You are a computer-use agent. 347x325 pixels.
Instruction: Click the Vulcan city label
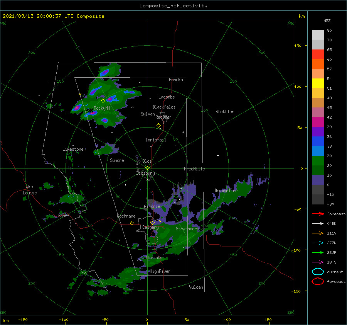(196, 287)
